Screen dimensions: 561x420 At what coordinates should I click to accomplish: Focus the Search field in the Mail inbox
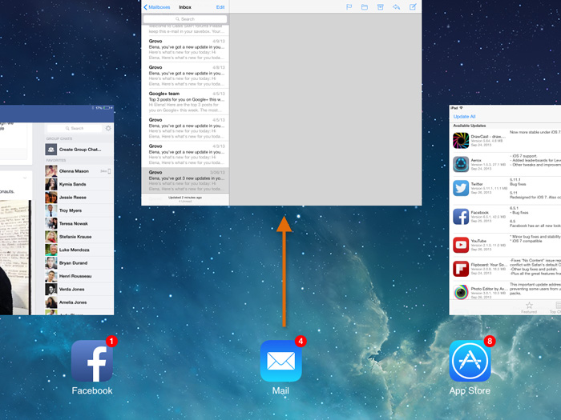tap(185, 19)
